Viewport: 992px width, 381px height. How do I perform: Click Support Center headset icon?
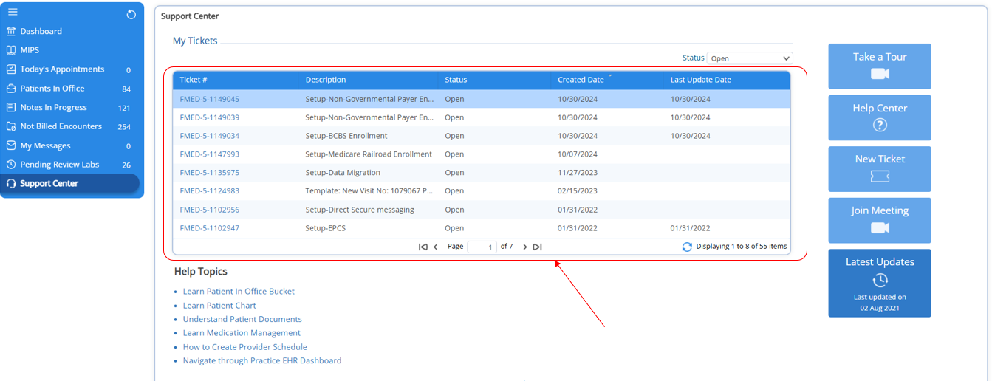click(x=11, y=184)
